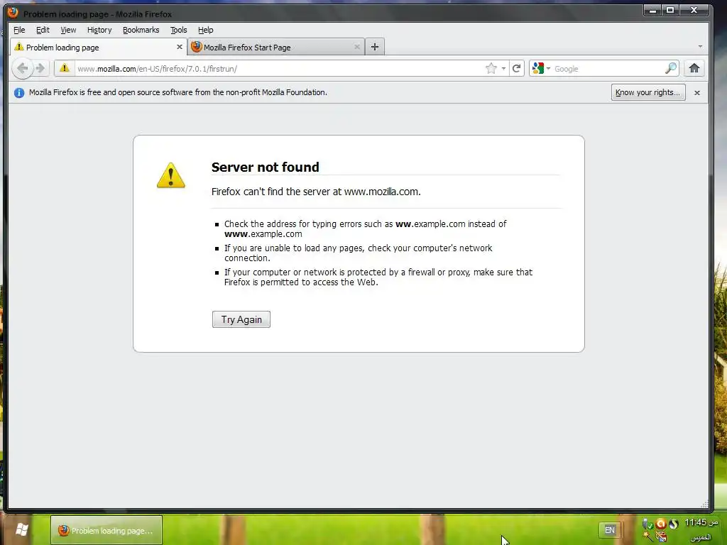This screenshot has height=545, width=727.
Task: Open the Edit menu
Action: pos(43,30)
